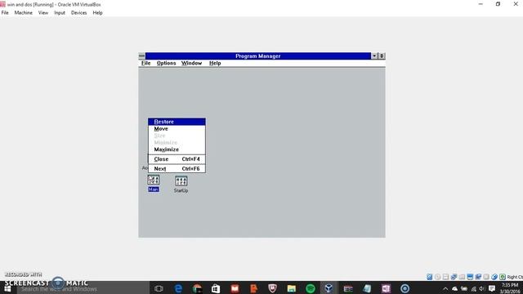This screenshot has height=294, width=523.
Task: Select Next Ctrl+F6 menu entry
Action: (x=177, y=169)
